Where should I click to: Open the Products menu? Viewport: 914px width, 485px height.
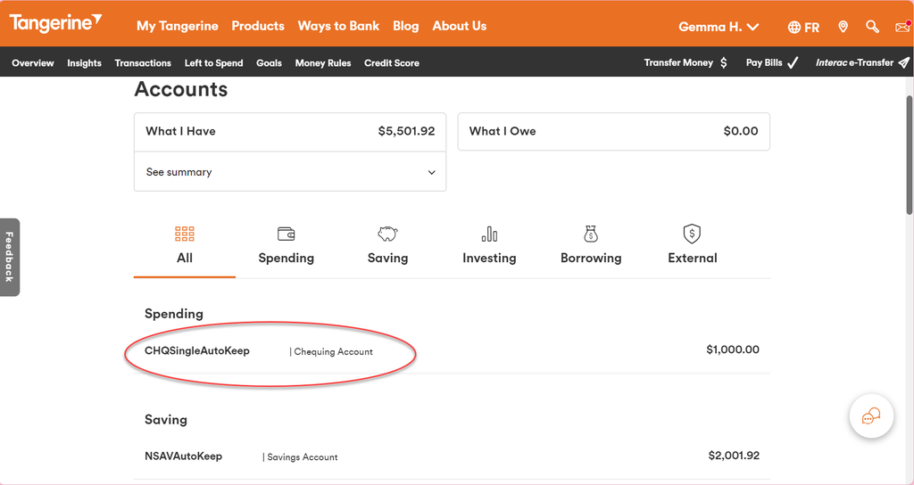[x=258, y=26]
